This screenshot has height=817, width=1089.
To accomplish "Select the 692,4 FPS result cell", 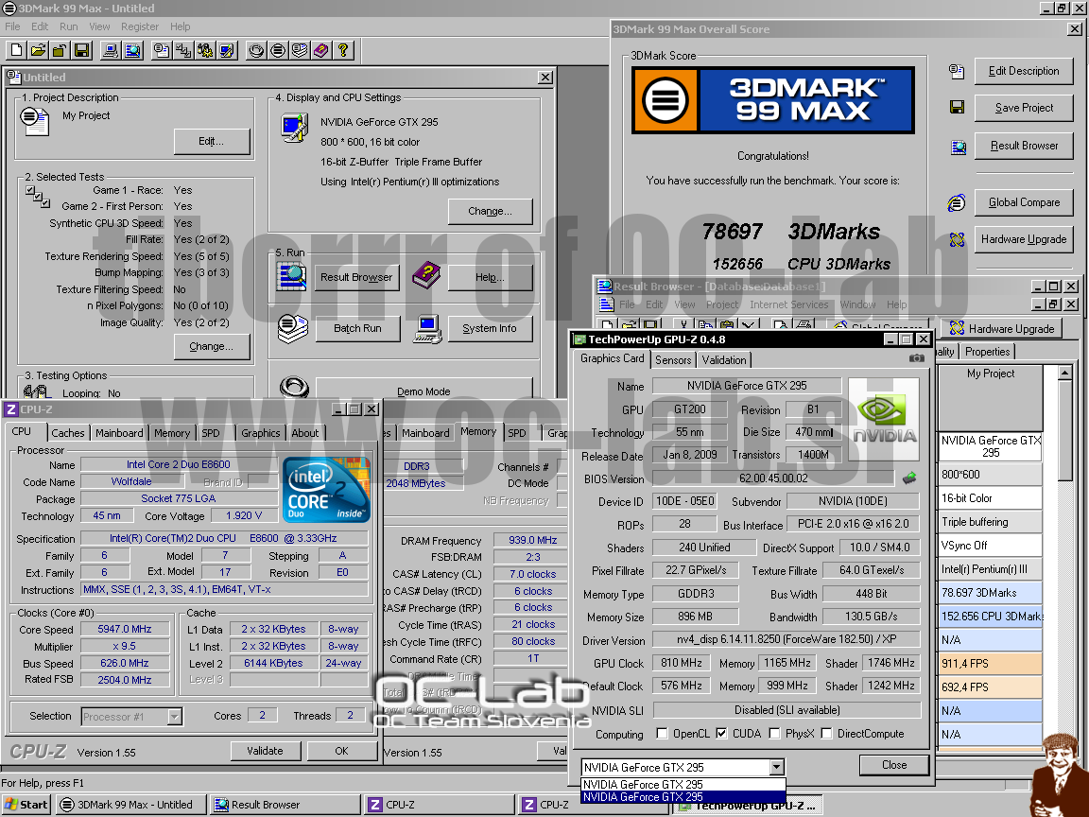I will (x=991, y=687).
